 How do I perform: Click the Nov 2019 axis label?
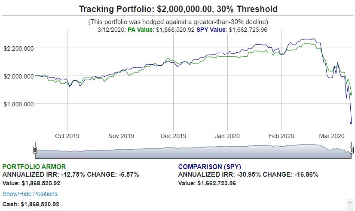[x=121, y=136]
